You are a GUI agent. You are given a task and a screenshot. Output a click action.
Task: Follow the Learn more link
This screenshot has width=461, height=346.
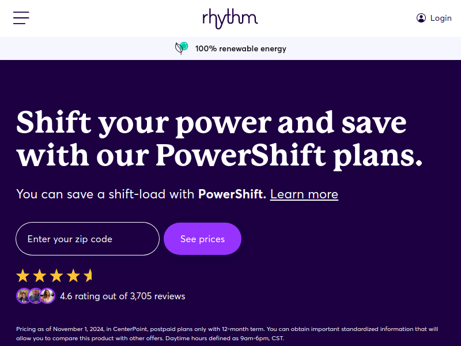tap(304, 194)
